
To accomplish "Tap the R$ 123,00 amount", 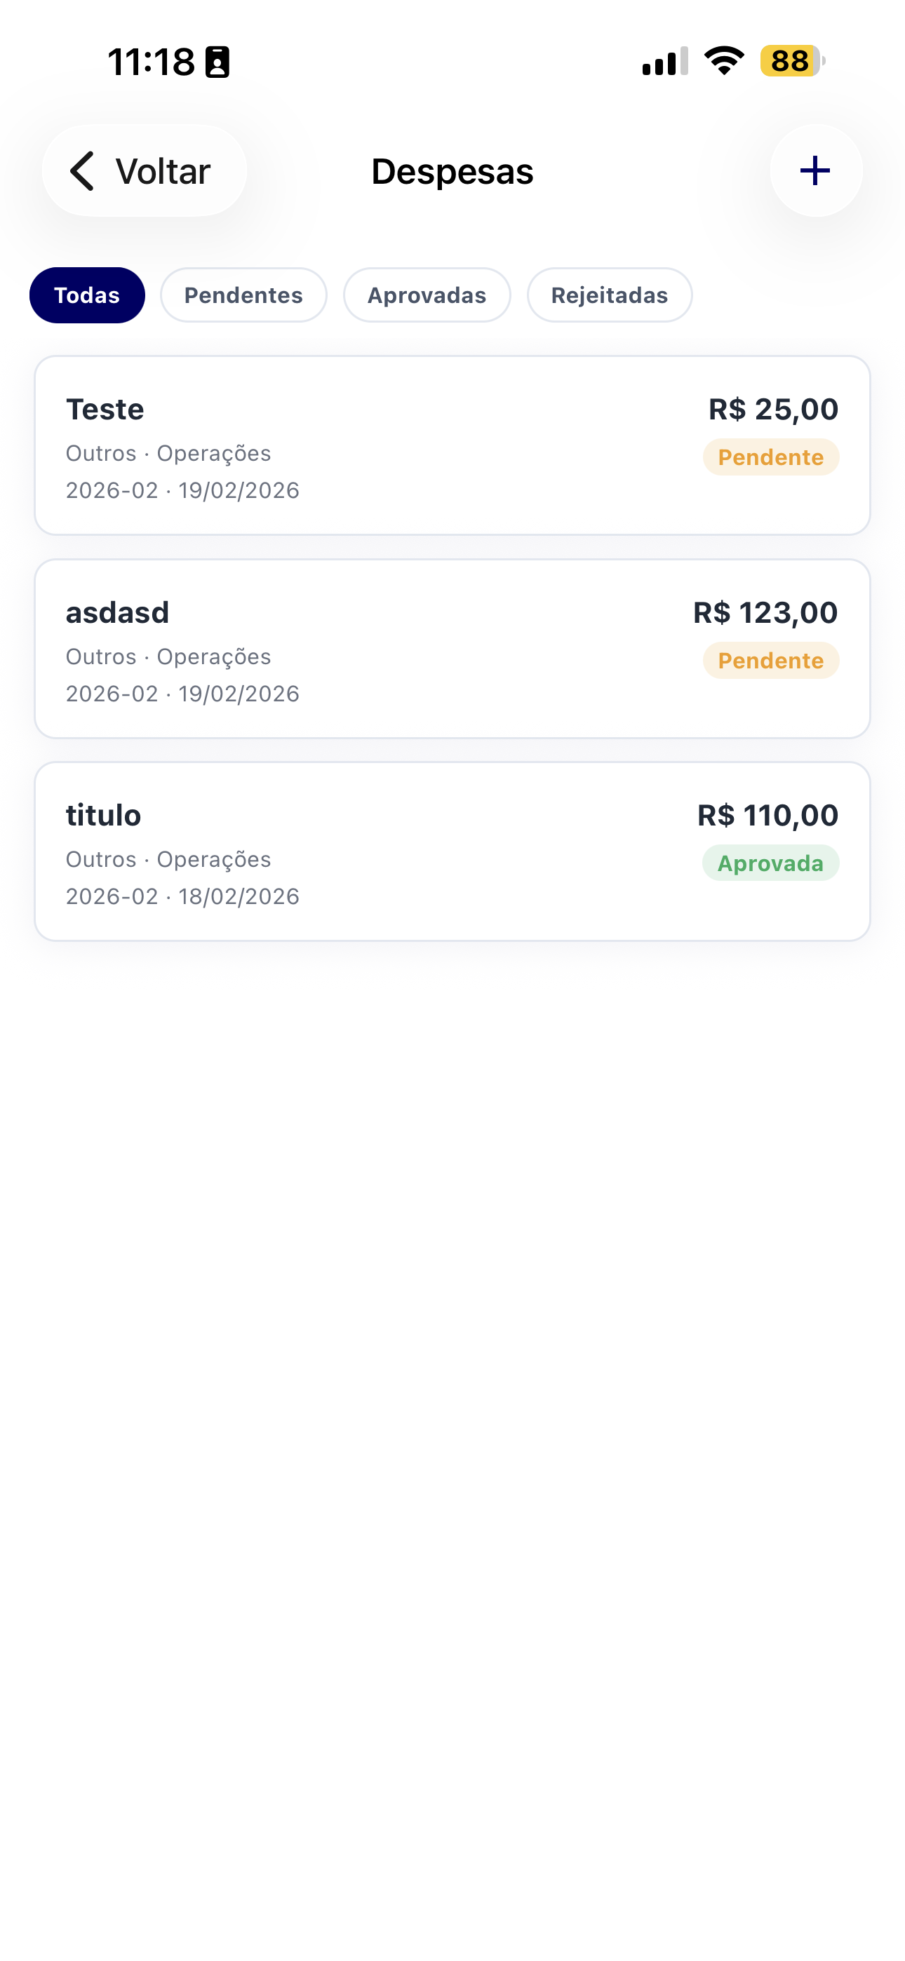I will [765, 613].
